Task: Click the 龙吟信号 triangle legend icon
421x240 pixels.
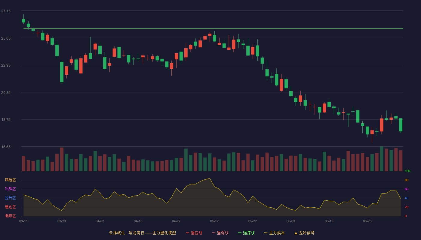Action: 296,233
